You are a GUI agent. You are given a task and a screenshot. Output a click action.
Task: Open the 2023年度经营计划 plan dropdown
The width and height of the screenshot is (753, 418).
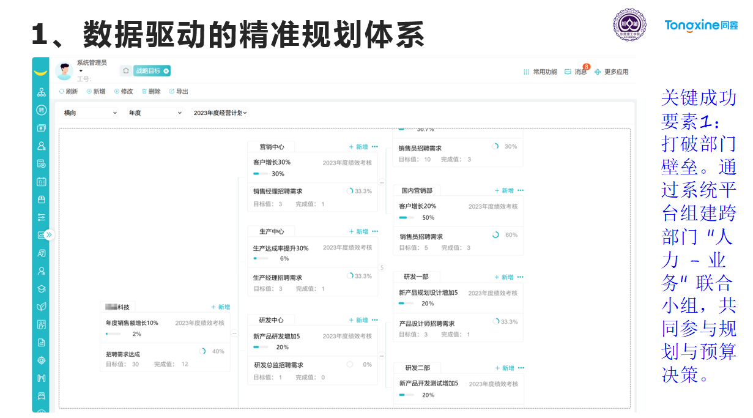pyautogui.click(x=220, y=113)
